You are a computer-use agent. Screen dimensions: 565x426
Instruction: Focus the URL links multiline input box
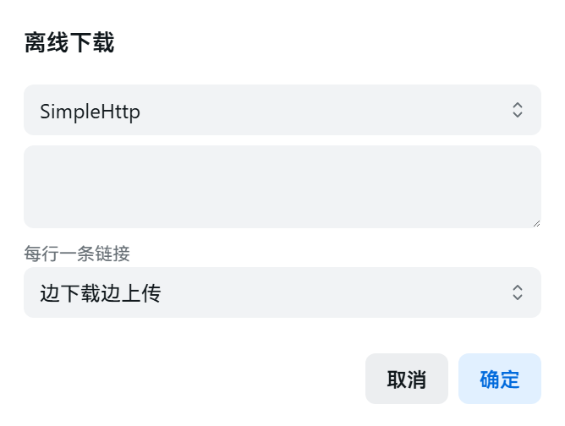pyautogui.click(x=282, y=186)
